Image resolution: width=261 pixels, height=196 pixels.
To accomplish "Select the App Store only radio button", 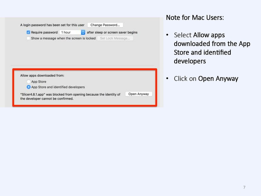I will (28, 82).
